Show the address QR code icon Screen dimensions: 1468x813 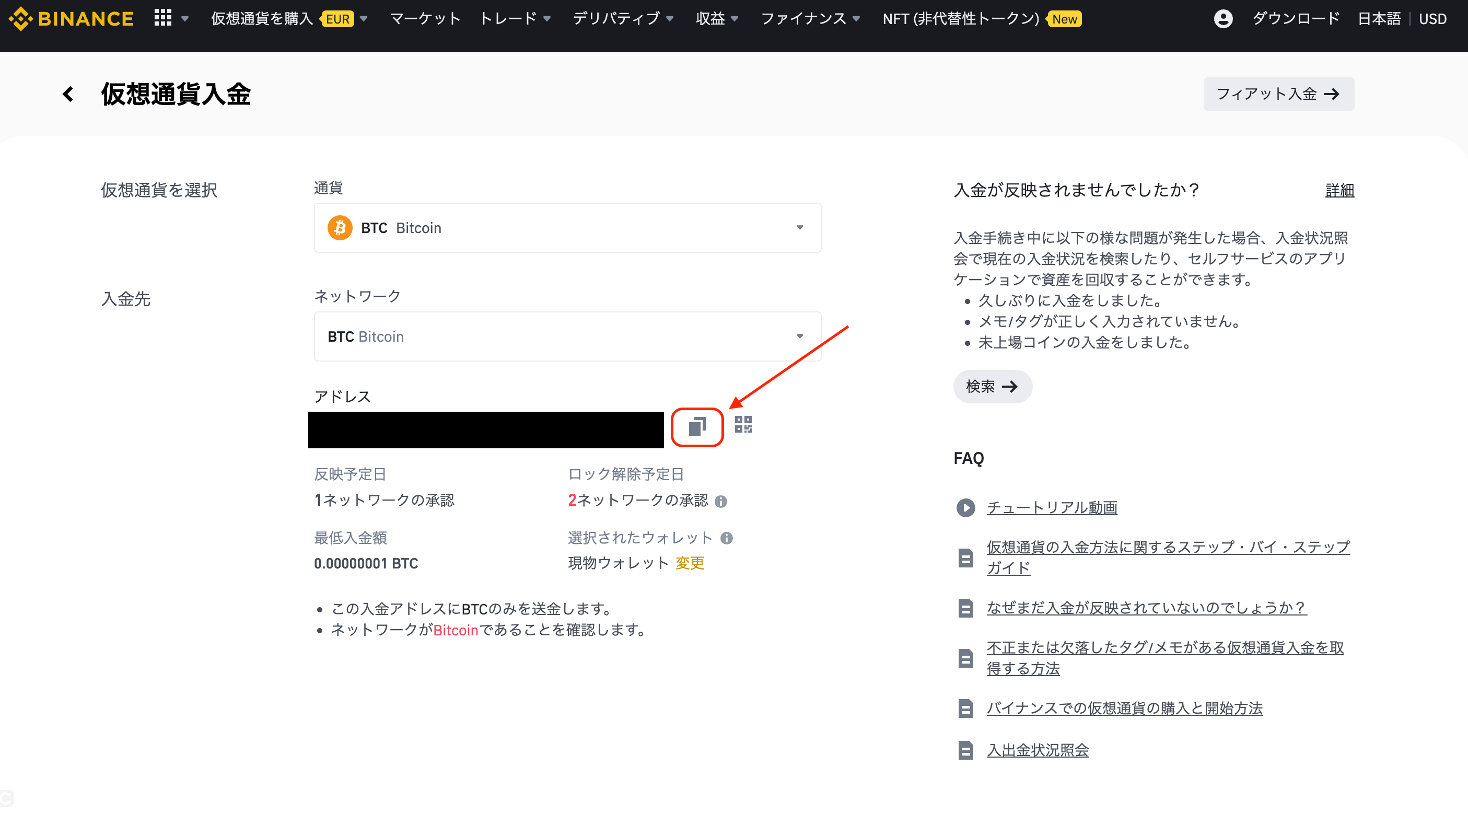[x=743, y=425]
